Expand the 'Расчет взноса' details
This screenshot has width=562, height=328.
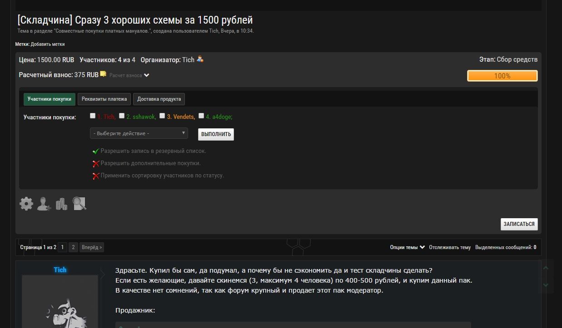[x=129, y=75]
